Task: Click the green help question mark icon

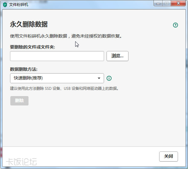Action: [175, 25]
